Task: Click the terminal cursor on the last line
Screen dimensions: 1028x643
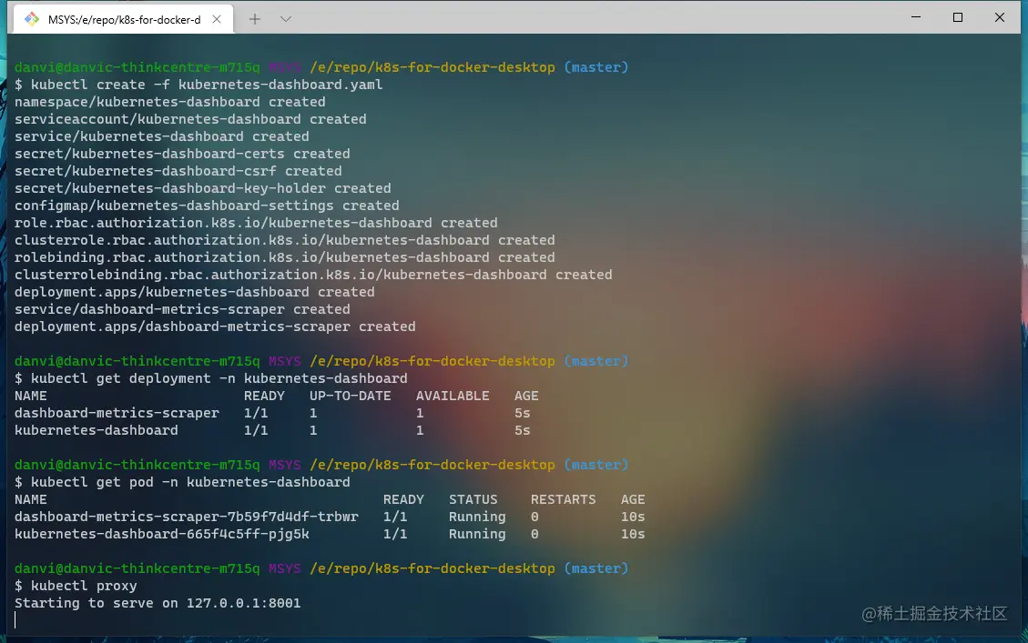Action: (x=15, y=620)
